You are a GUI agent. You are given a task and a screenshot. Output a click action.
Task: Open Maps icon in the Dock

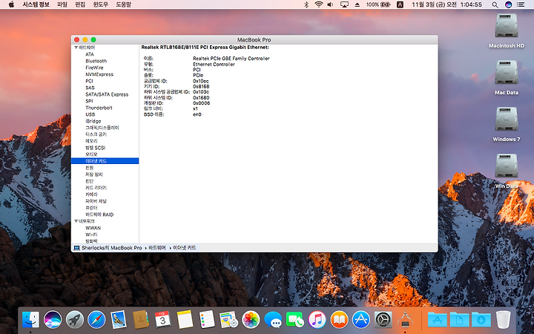229,320
